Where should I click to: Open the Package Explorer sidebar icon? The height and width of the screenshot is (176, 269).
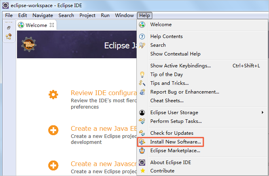pyautogui.click(x=9, y=36)
